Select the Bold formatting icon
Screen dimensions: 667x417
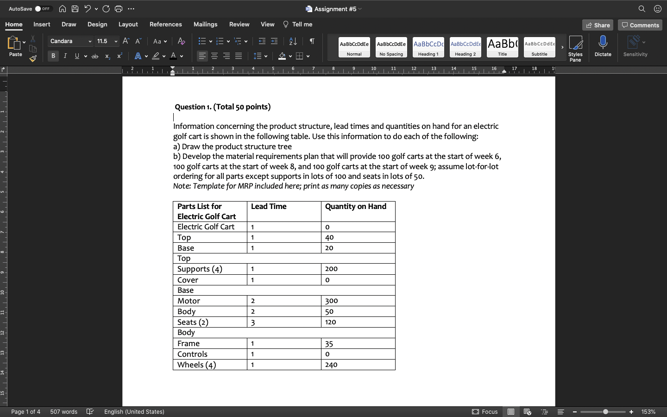tap(53, 56)
